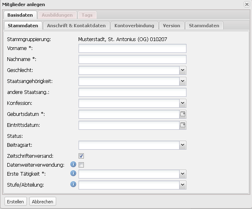Open the Geburtsdatum calendar picker
252x209 pixels.
click(183, 114)
